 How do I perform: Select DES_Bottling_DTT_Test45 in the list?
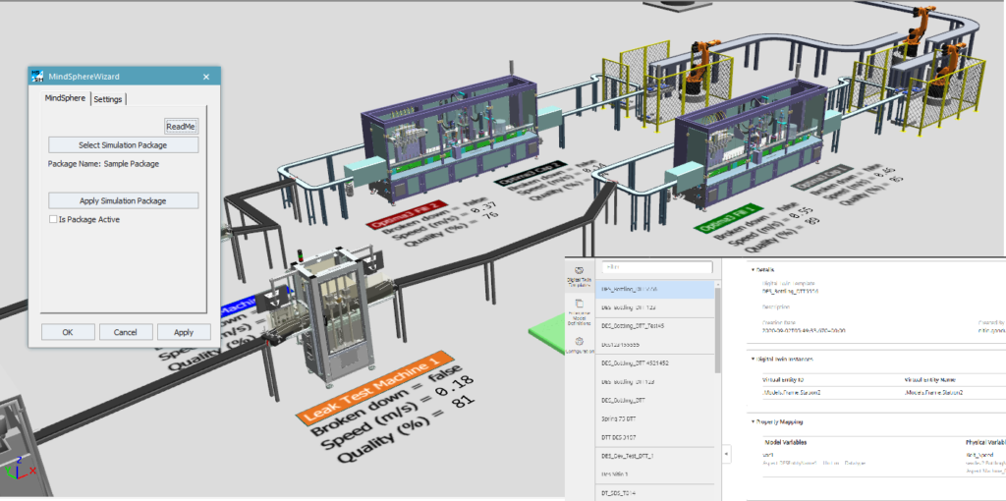(634, 326)
